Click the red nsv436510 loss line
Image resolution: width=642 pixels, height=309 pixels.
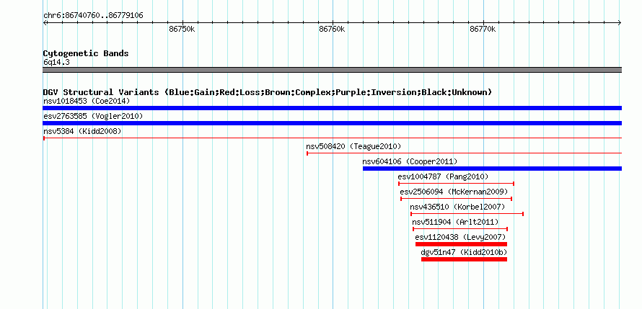coord(467,214)
